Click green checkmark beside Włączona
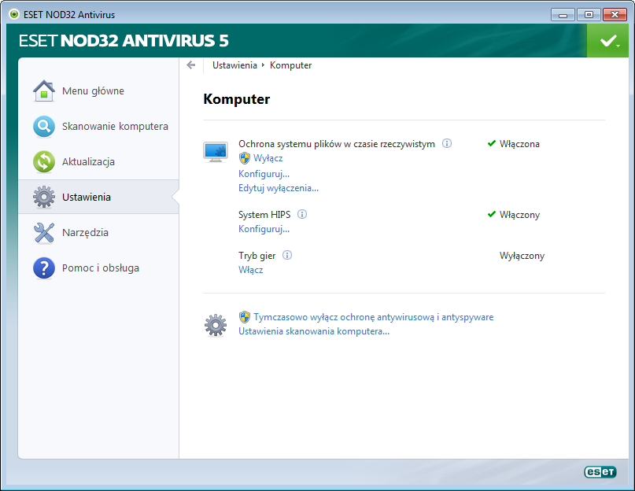 (492, 143)
